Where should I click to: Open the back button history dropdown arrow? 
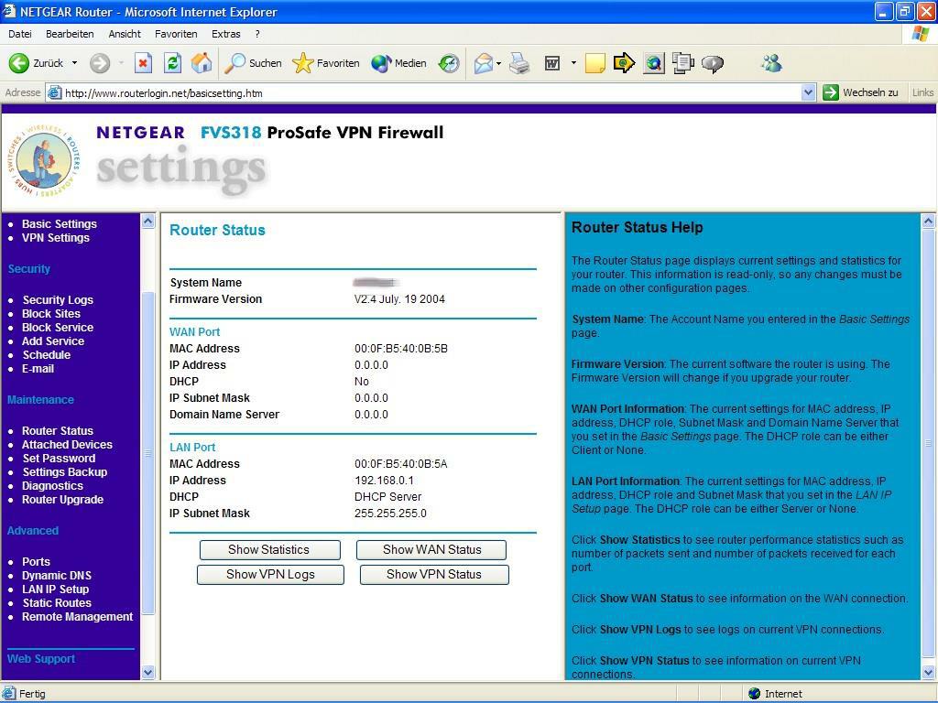point(75,63)
